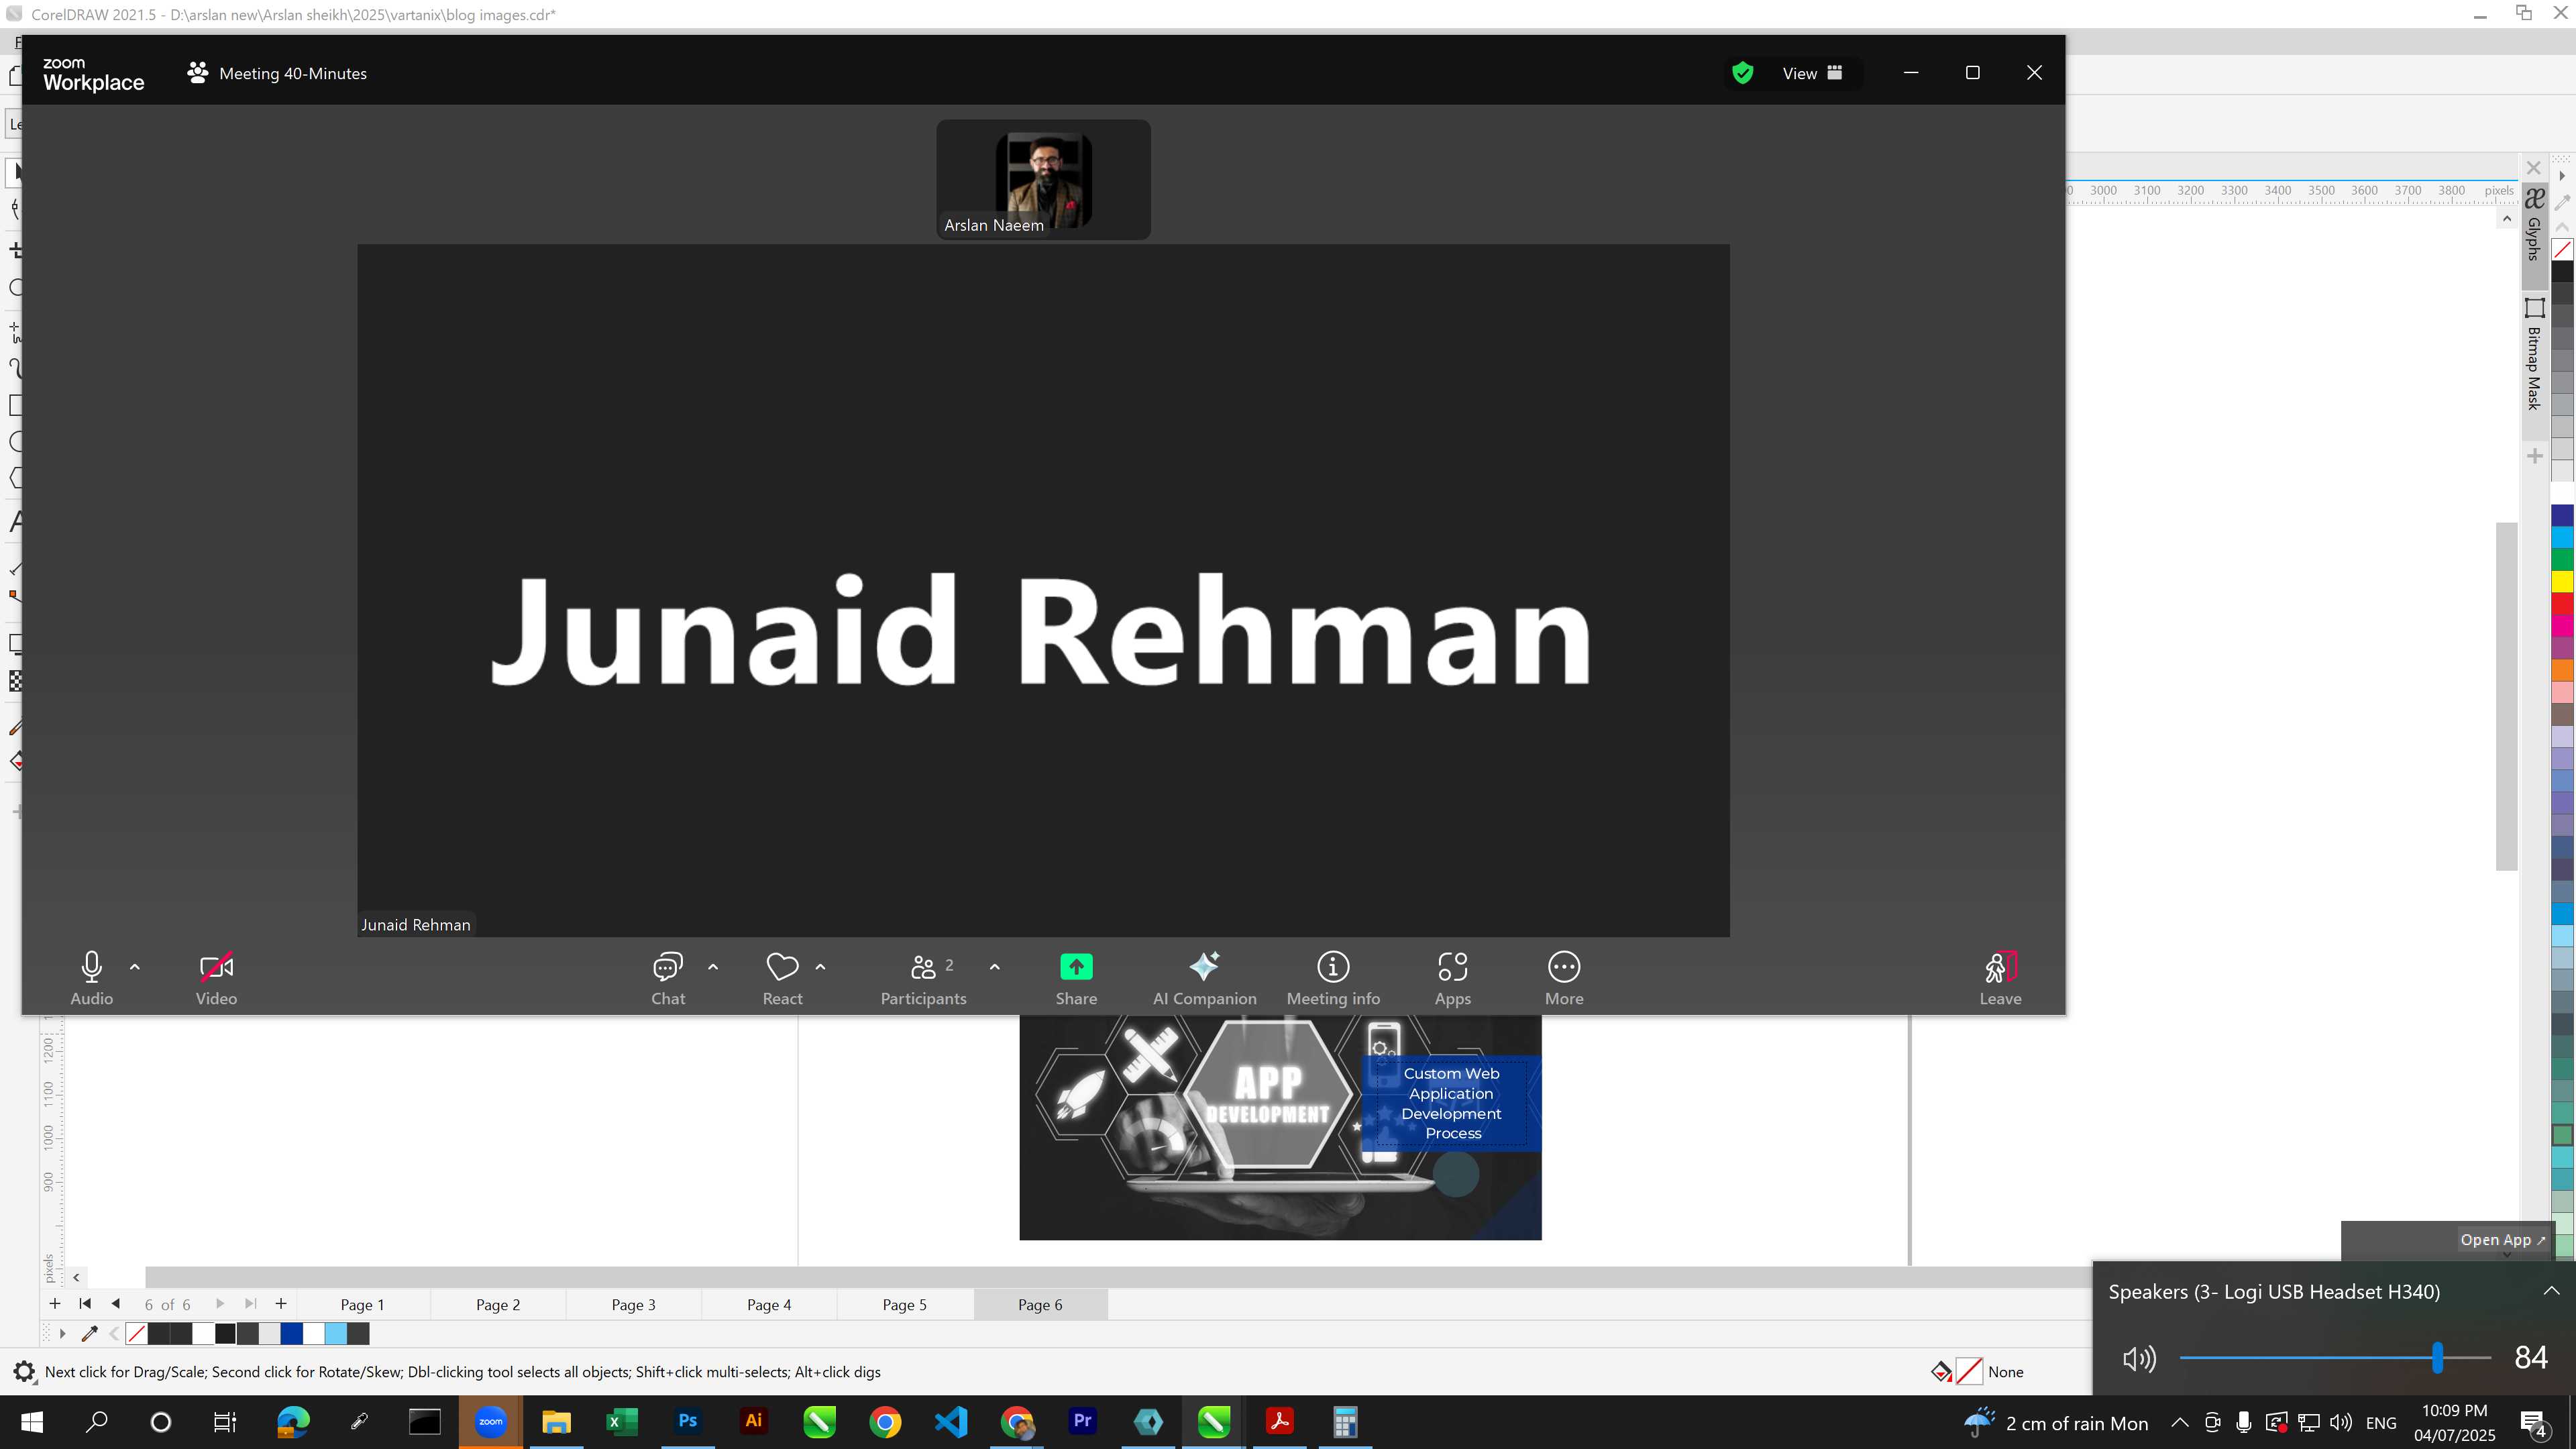The width and height of the screenshot is (2576, 1449).
Task: Show hidden system tray icons
Action: 2180,1422
